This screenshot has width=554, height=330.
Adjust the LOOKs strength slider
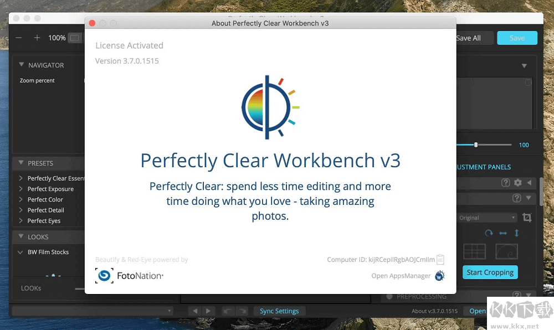(x=80, y=288)
